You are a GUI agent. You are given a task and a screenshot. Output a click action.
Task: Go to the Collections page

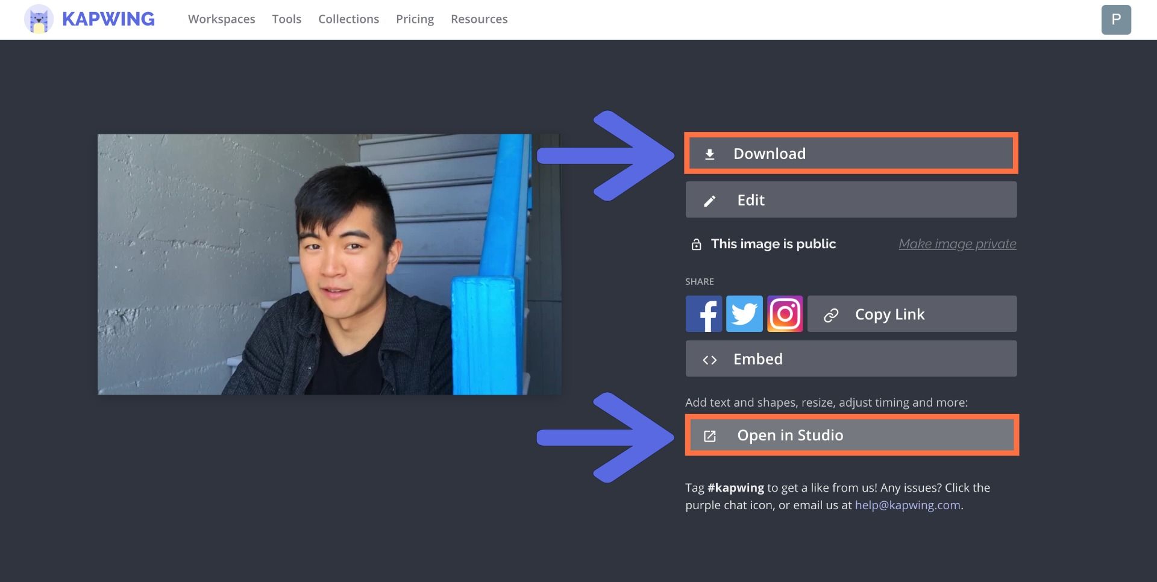click(348, 19)
